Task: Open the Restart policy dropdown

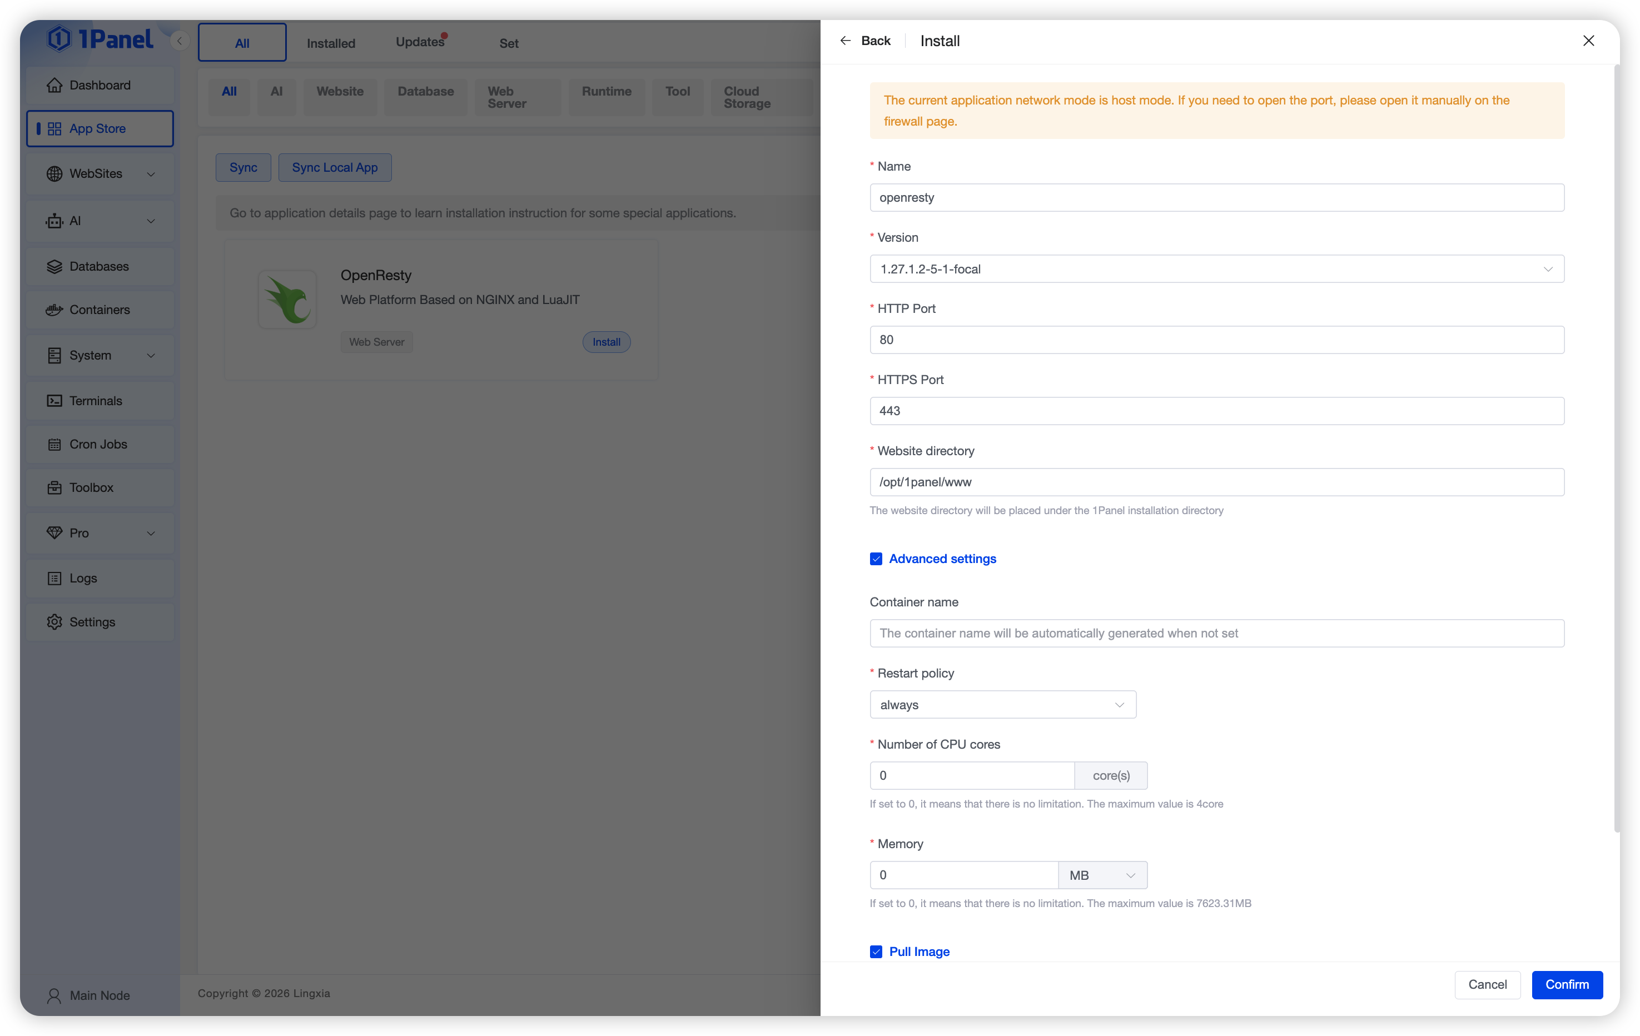Action: pos(1002,705)
